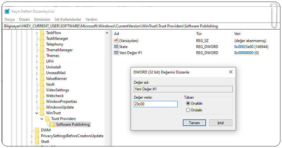The width and height of the screenshot is (282, 148).
Task: Confirm with the Tamam button
Action: (194, 123)
